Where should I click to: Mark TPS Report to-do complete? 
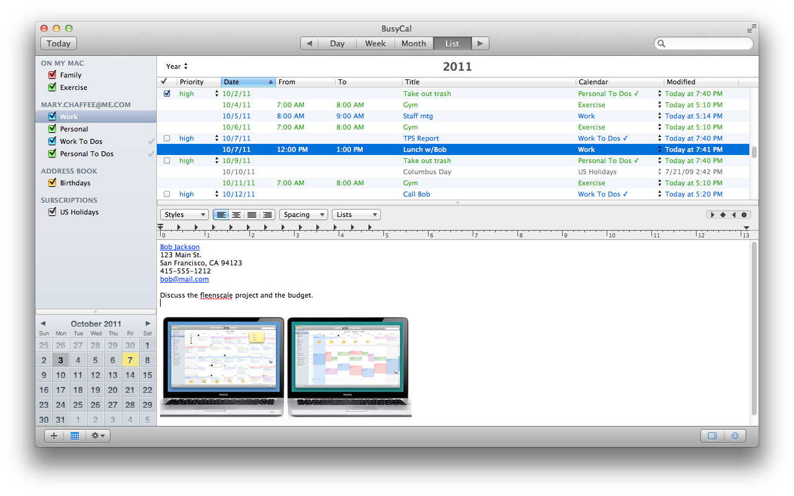(x=166, y=138)
